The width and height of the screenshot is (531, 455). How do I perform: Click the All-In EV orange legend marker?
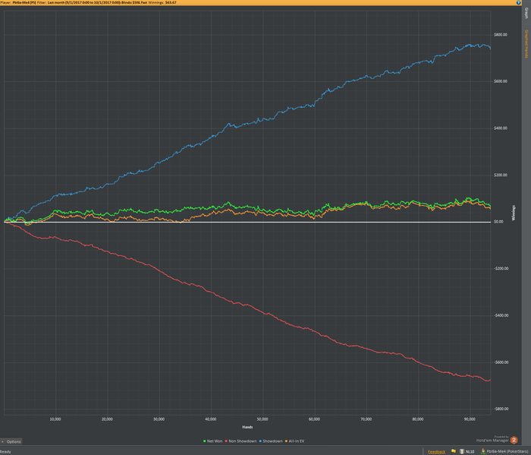(286, 441)
